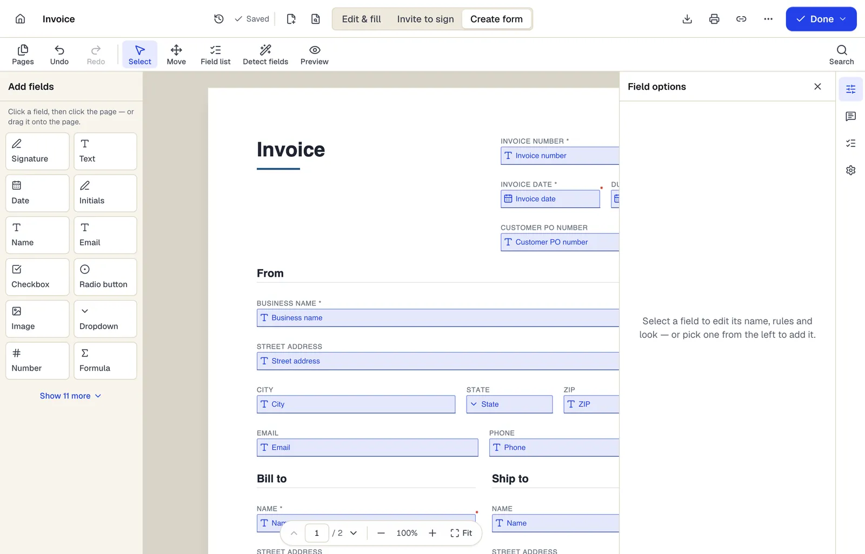Toggle Preview mode with the eye icon
This screenshot has height=554, width=865.
315,55
